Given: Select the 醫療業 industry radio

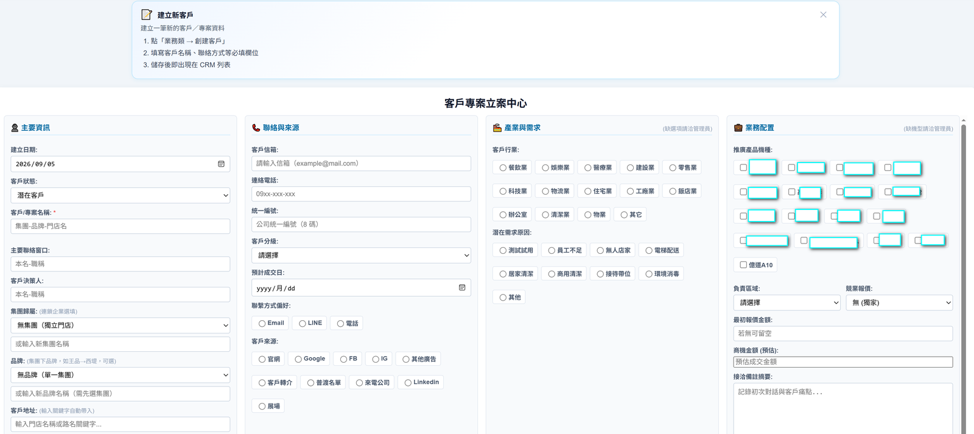Looking at the screenshot, I should click(588, 167).
